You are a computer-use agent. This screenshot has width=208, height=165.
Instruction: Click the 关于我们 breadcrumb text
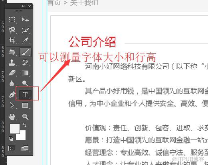pyautogui.click(x=84, y=3)
